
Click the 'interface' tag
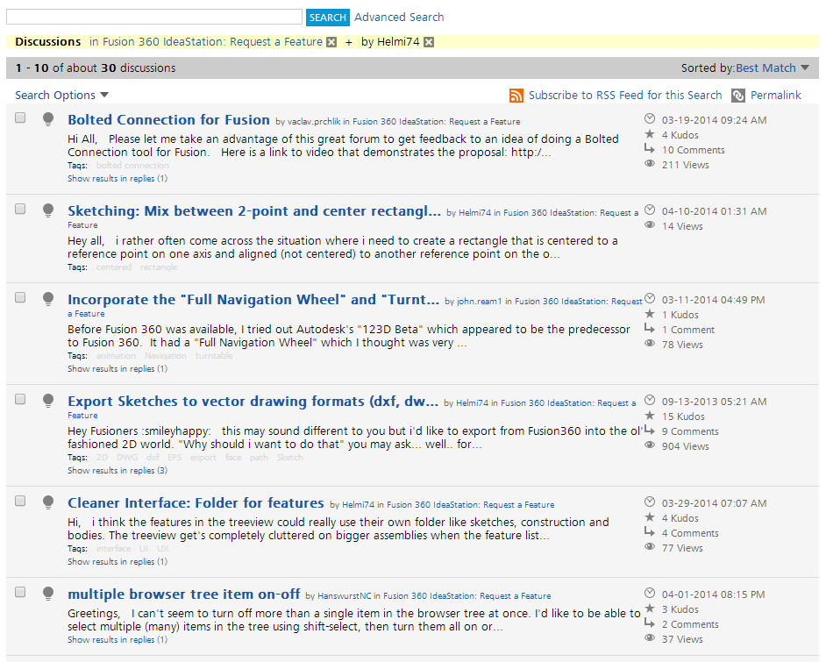(113, 548)
